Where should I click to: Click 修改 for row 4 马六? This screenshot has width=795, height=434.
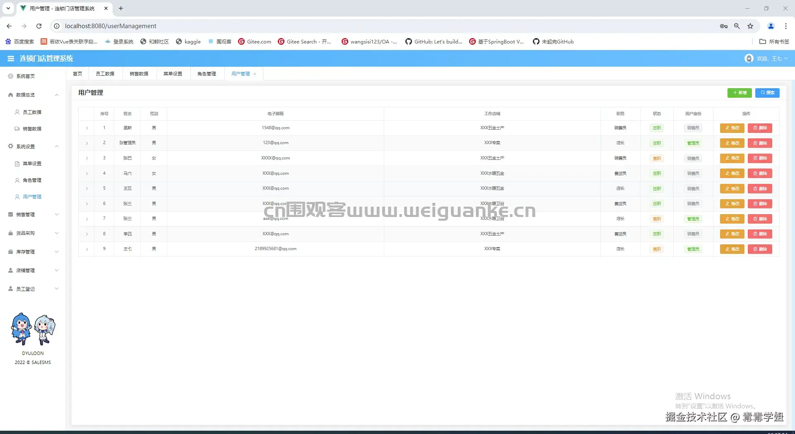click(x=732, y=174)
